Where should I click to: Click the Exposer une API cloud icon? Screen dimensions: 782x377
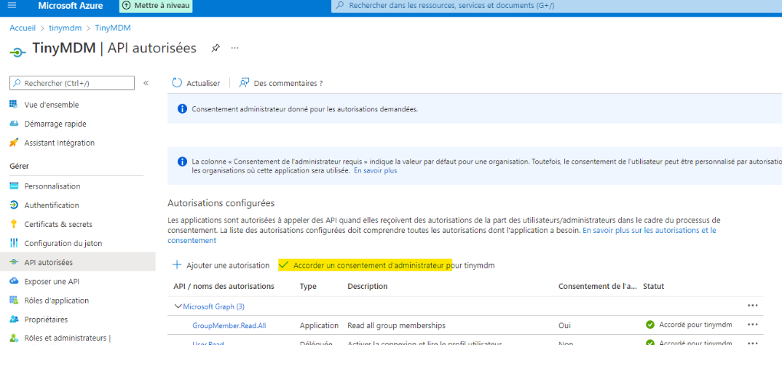14,281
